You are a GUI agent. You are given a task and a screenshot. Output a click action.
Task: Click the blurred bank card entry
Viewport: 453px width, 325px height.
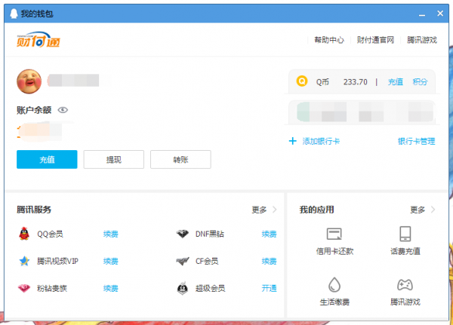pyautogui.click(x=362, y=112)
